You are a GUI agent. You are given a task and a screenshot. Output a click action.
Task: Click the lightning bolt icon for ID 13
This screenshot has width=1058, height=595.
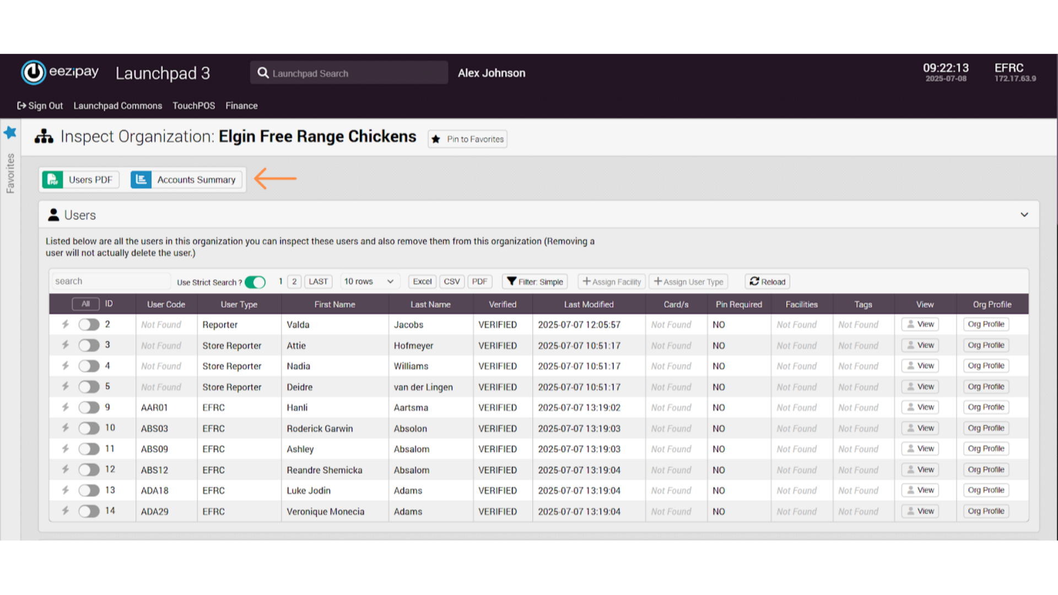point(65,490)
